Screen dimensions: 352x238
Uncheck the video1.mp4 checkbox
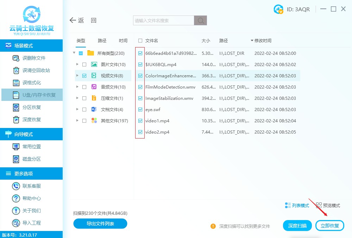point(140,121)
